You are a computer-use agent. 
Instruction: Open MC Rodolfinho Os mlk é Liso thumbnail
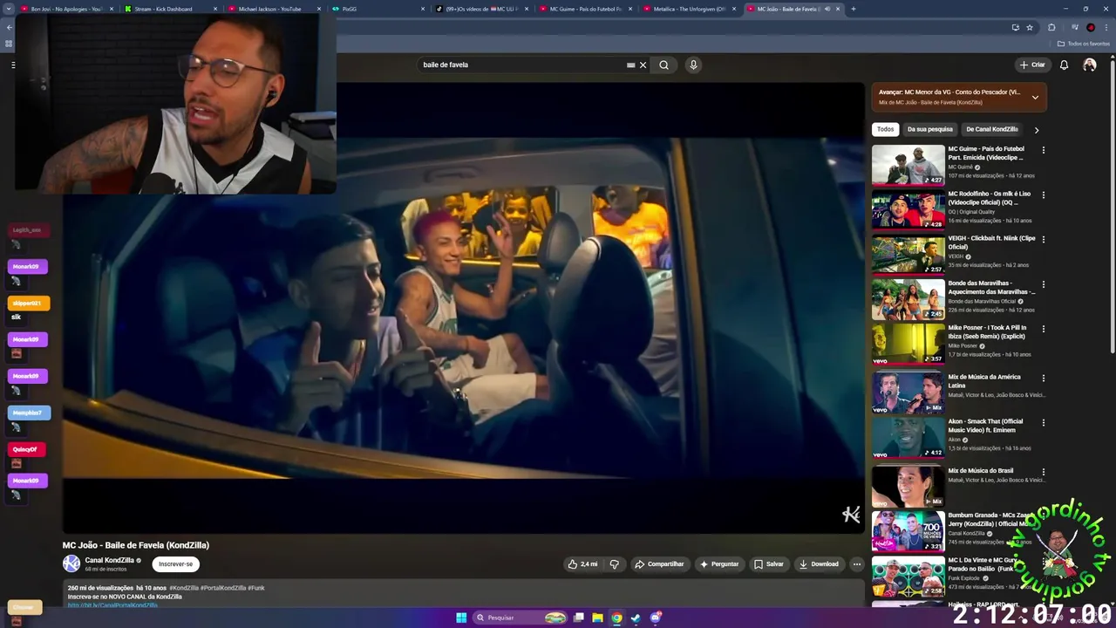pyautogui.click(x=908, y=208)
